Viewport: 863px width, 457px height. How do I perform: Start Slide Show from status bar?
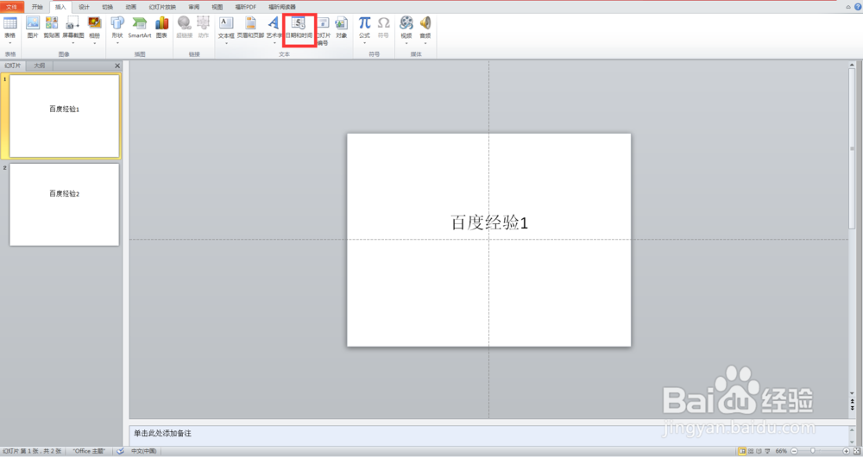pos(767,451)
